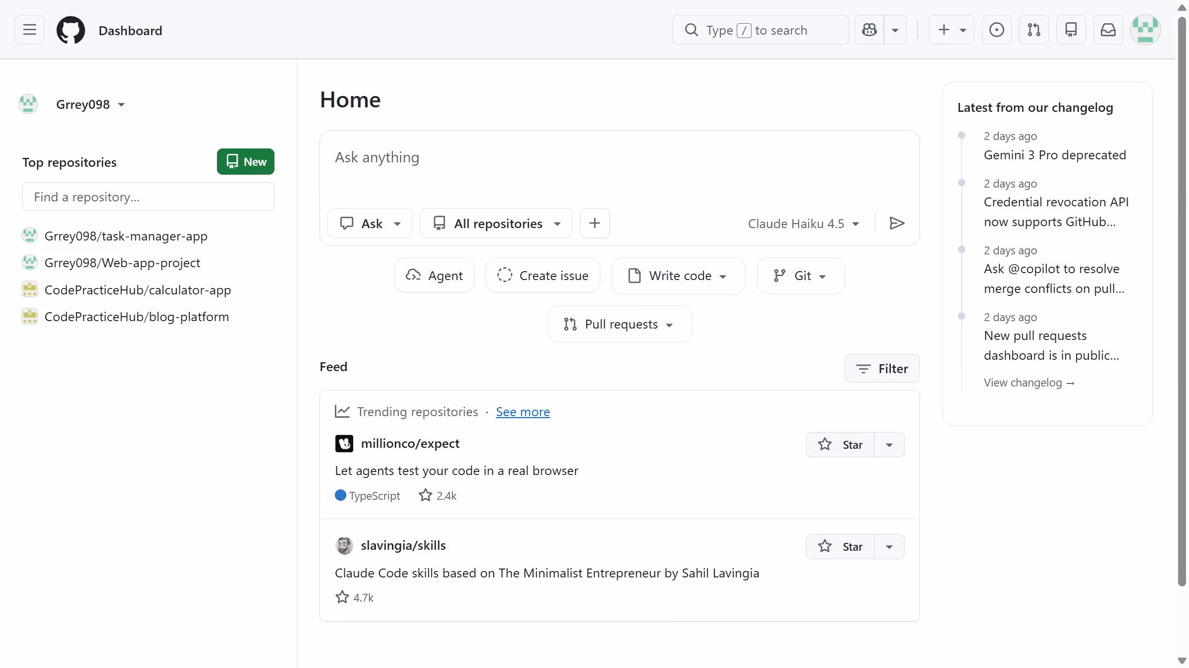Expand the Write code dropdown
The height and width of the screenshot is (668, 1189).
click(x=678, y=276)
